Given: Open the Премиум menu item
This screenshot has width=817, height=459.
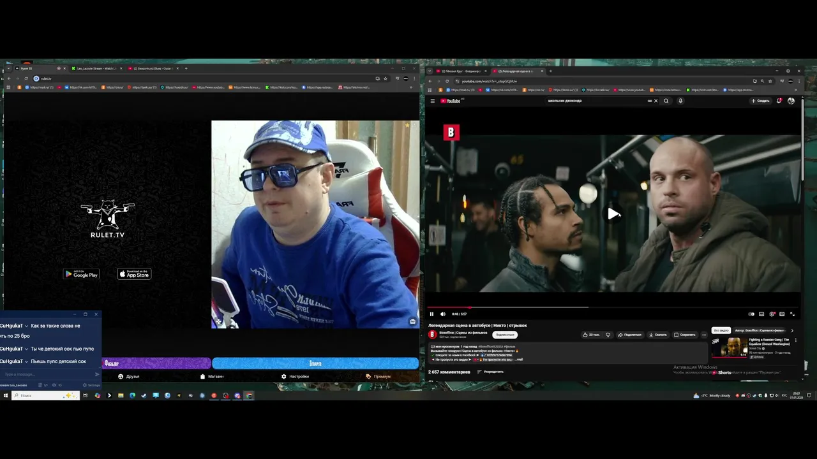Looking at the screenshot, I should tap(378, 377).
